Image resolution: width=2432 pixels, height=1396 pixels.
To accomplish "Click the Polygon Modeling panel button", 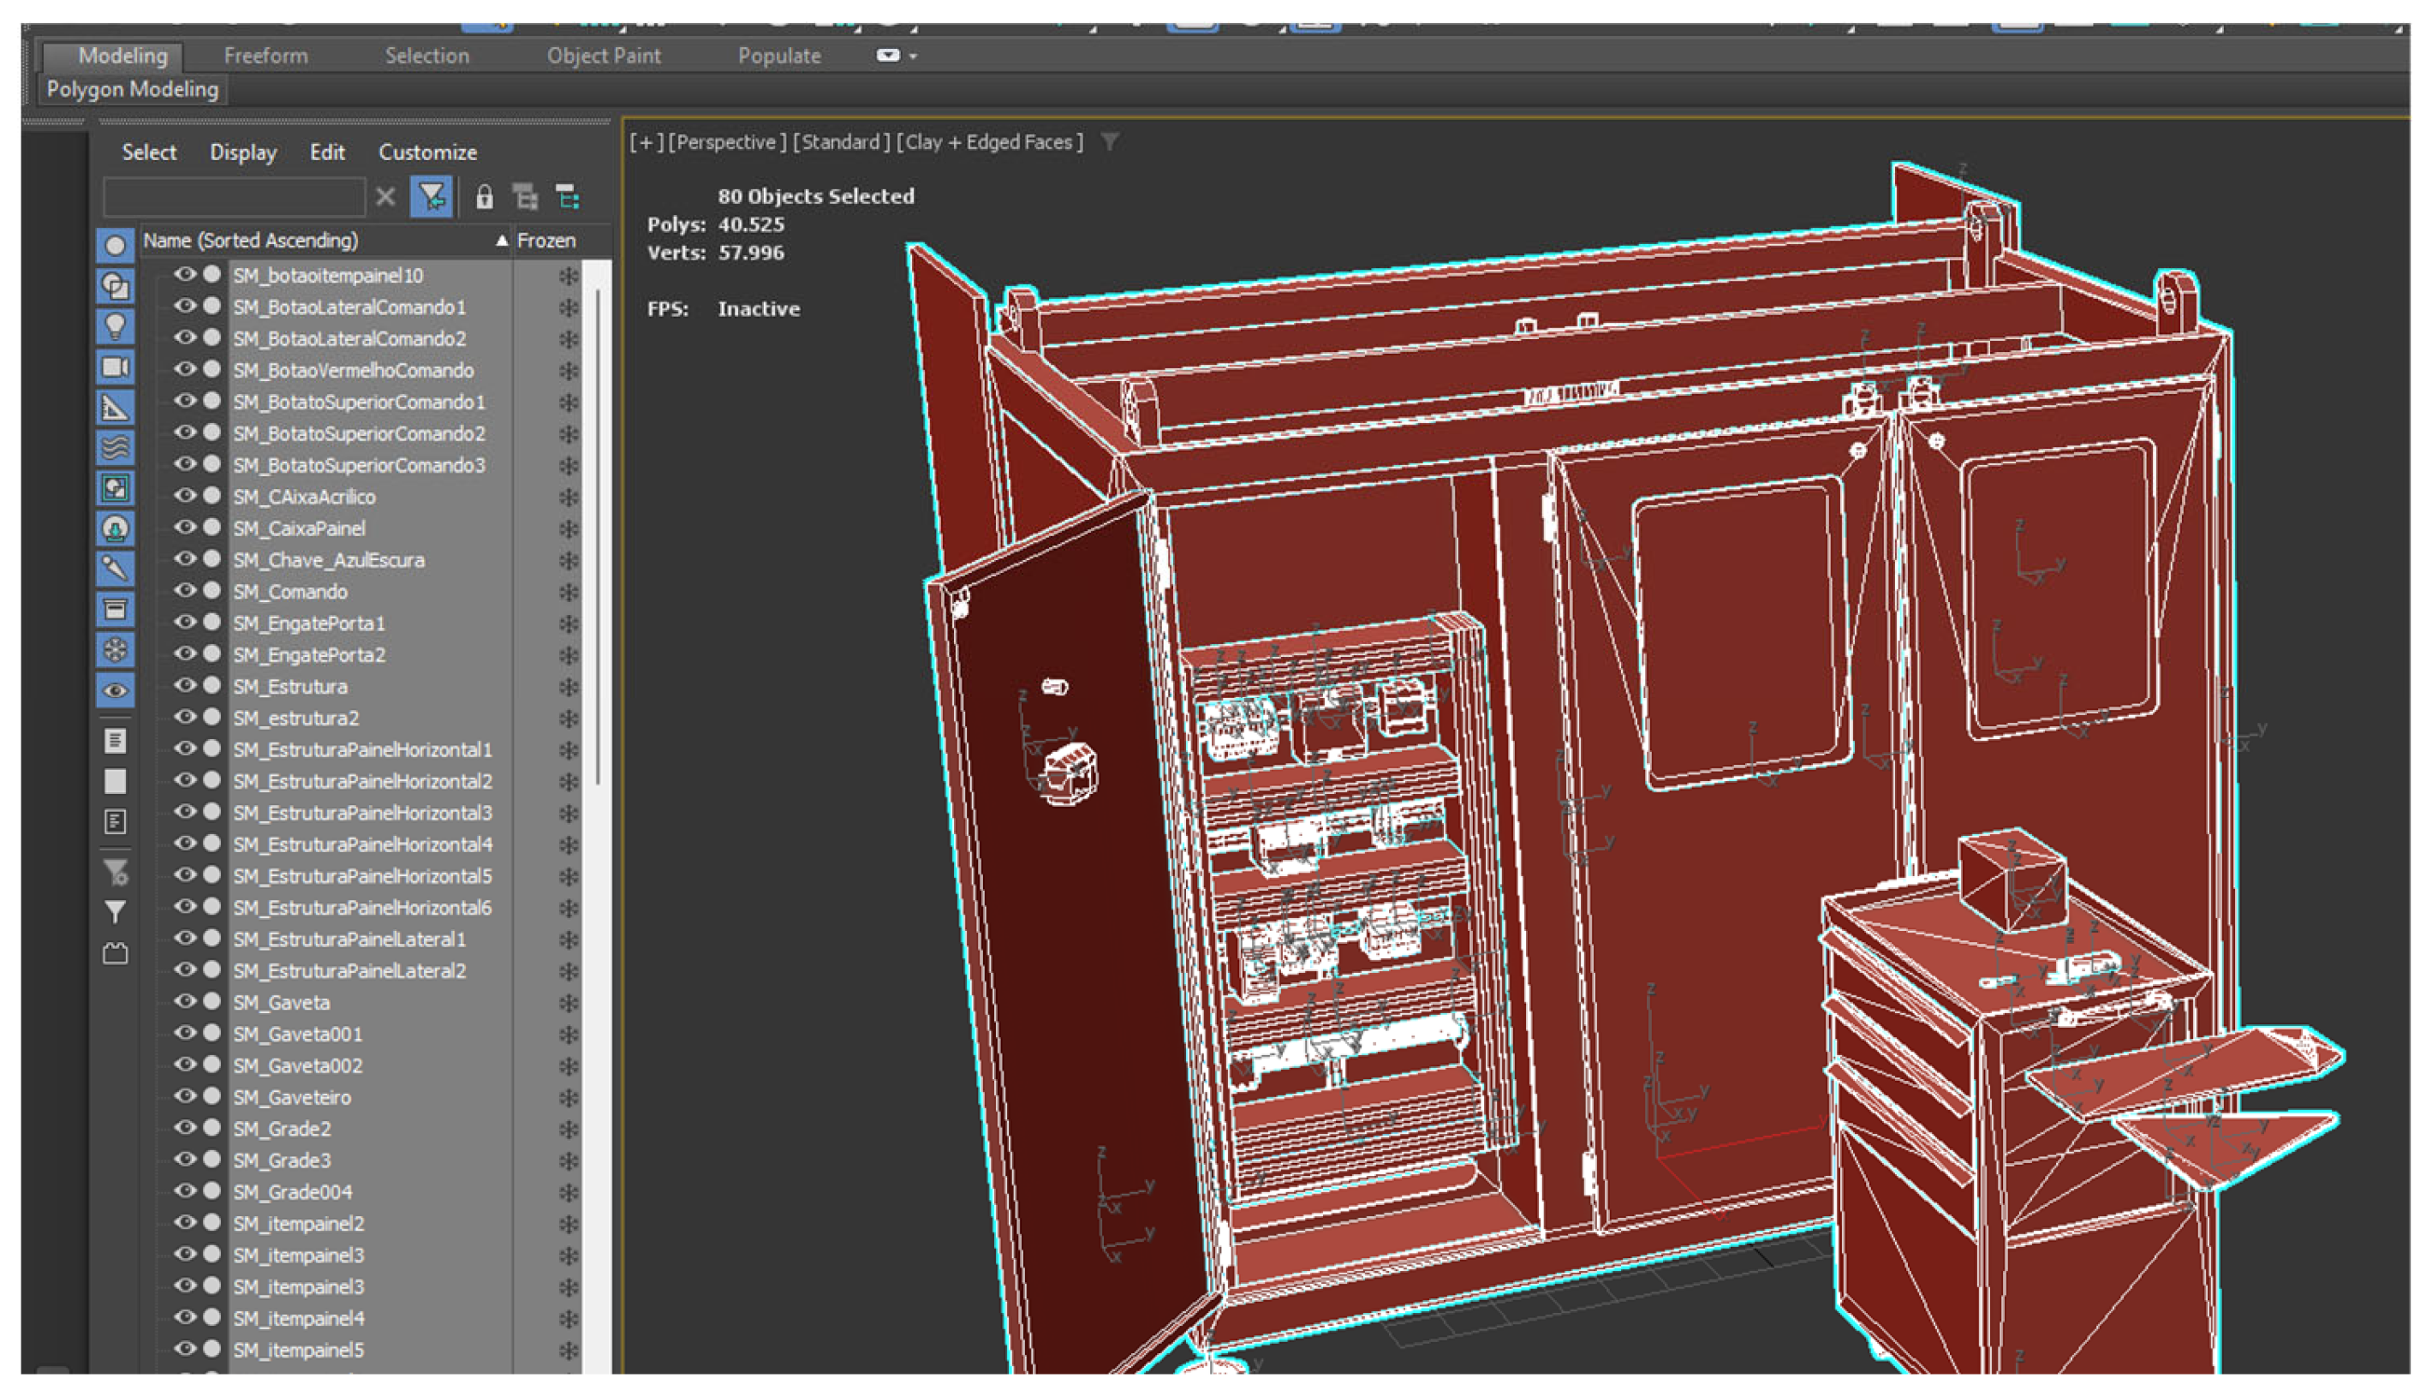I will 132,89.
